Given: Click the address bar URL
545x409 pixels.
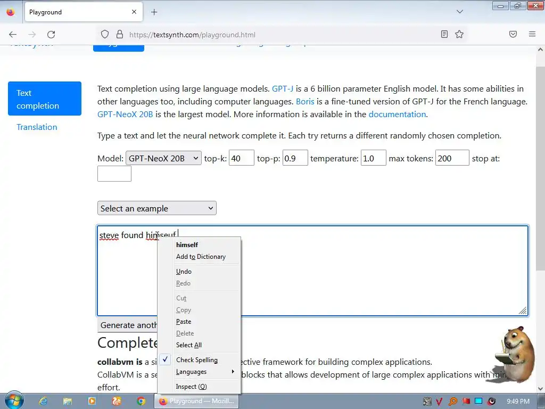Looking at the screenshot, I should [192, 35].
